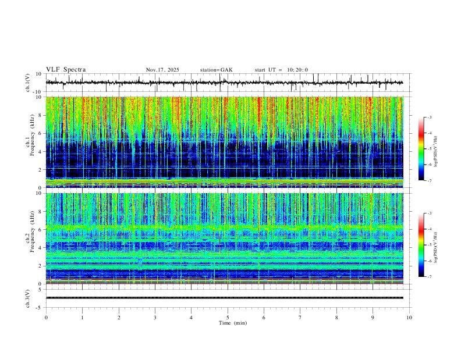The height and width of the screenshot is (356, 461).
Task: Click the "-5" tick on the ch.3(V) axis
Action: pyautogui.click(x=40, y=308)
